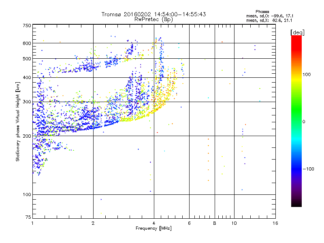Click the y-axis label '100'

click(27, 195)
